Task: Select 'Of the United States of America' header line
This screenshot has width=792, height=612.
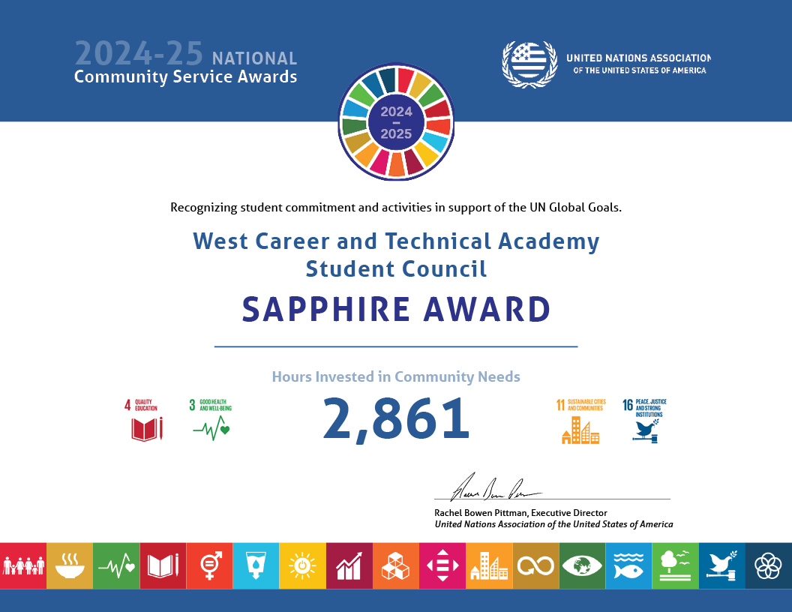Action: 640,70
